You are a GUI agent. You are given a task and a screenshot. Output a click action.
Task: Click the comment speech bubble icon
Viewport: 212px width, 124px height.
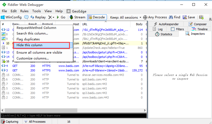pyautogui.click(x=26, y=17)
